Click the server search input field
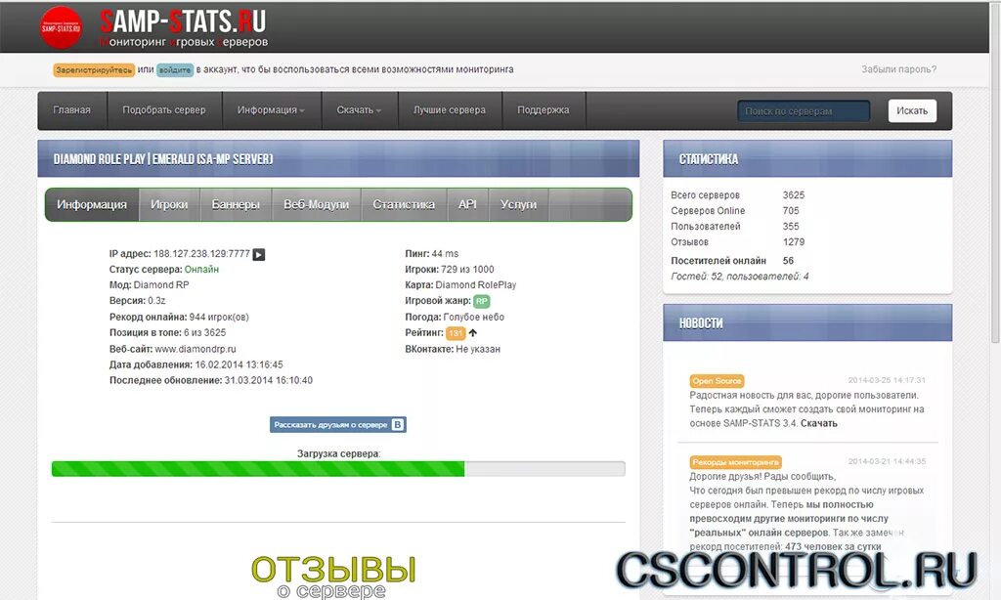Screen dimensions: 1001x600 click(x=804, y=110)
